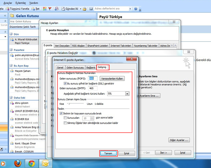211x168 pixels.
Task: Open the address book search dropdown arrow
Action: pos(130,9)
